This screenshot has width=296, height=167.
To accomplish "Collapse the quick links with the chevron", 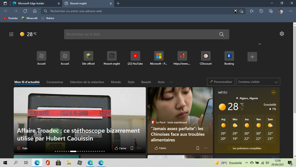I will coord(260,44).
